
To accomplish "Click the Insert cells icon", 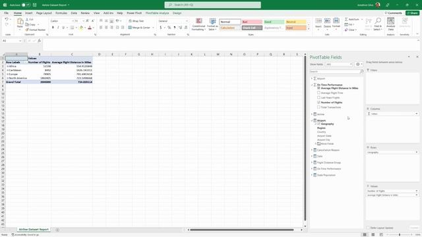I will click(x=318, y=21).
